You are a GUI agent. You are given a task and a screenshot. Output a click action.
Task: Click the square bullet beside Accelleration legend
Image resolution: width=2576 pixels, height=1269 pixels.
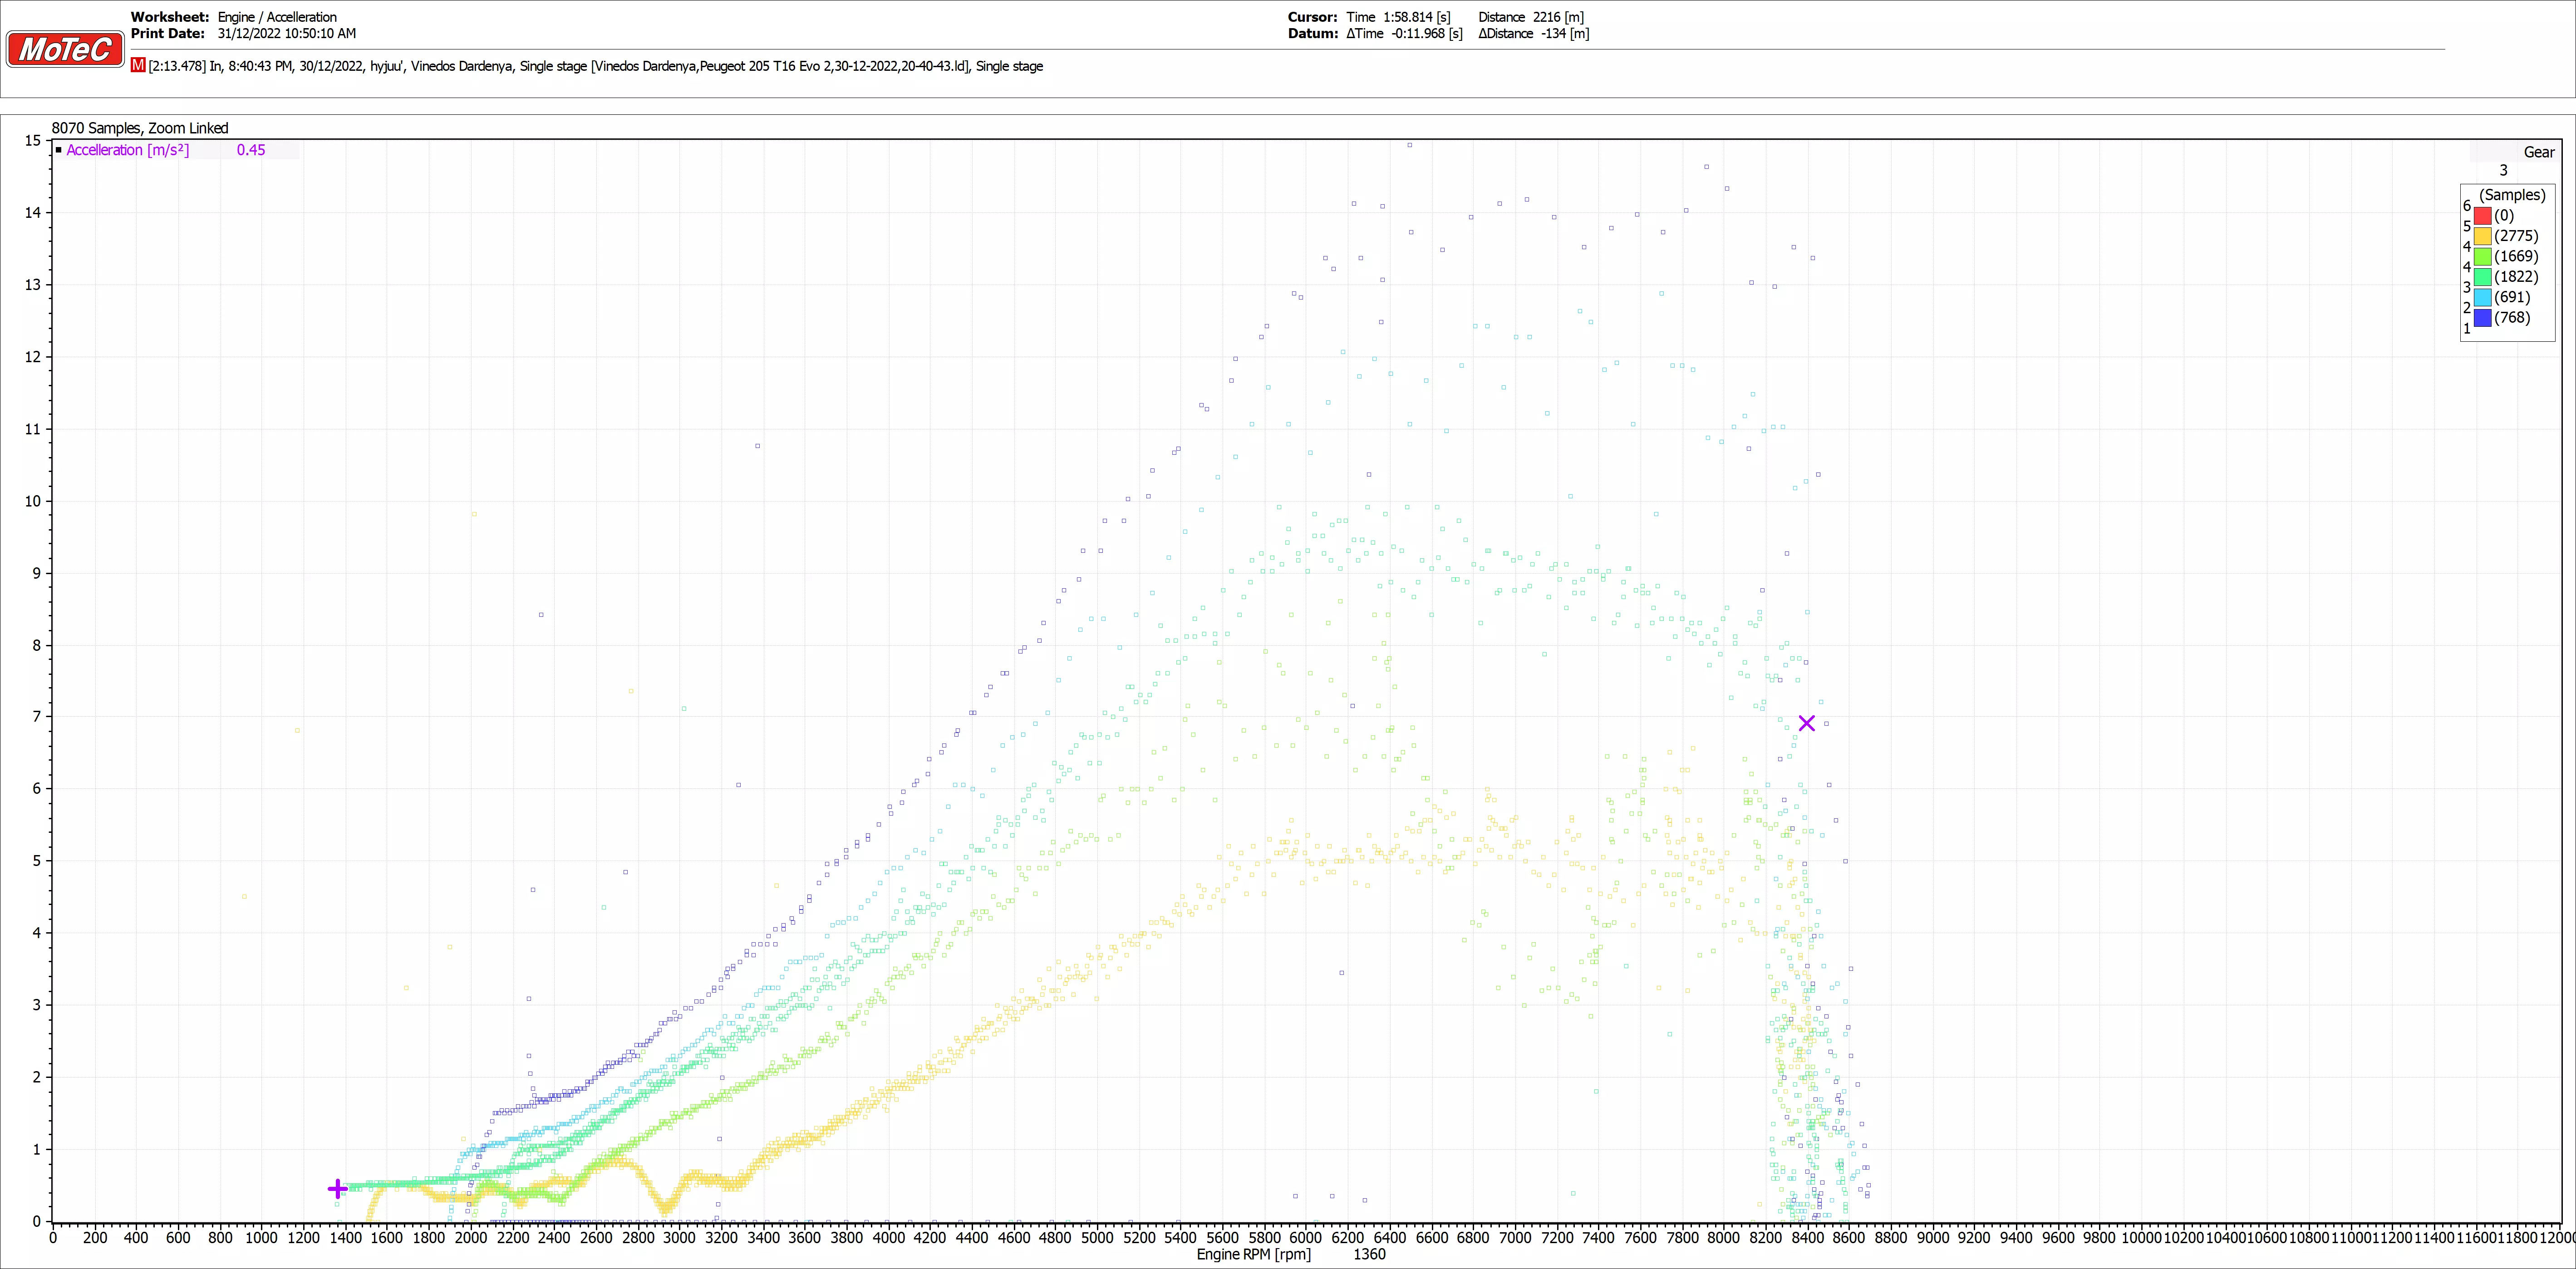pos(59,150)
